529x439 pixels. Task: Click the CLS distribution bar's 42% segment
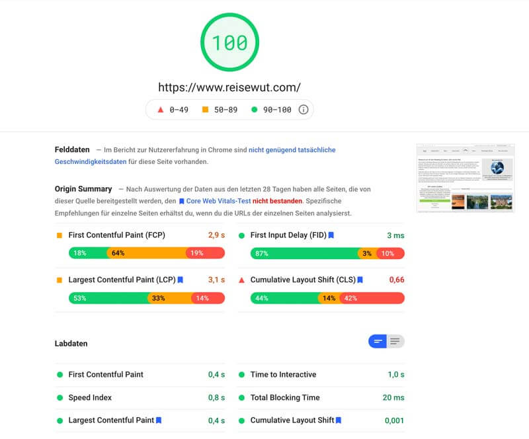point(372,298)
